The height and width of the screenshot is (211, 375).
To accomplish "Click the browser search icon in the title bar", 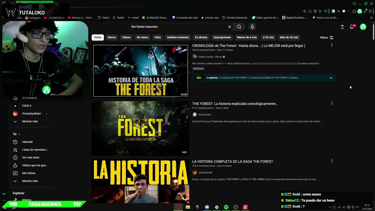I will (x=354, y=4).
